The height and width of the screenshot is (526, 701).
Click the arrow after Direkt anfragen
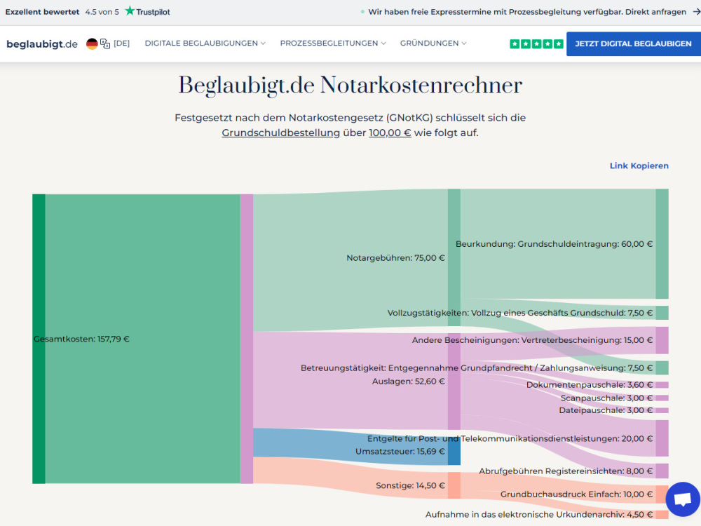696,12
